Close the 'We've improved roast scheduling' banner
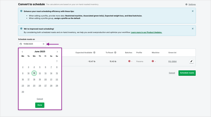Screen dimensions: 211x117 [x=193, y=29]
